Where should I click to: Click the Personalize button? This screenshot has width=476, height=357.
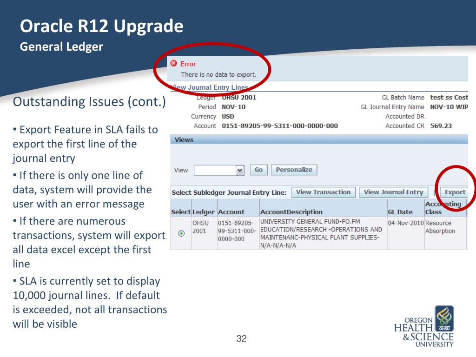tap(294, 170)
